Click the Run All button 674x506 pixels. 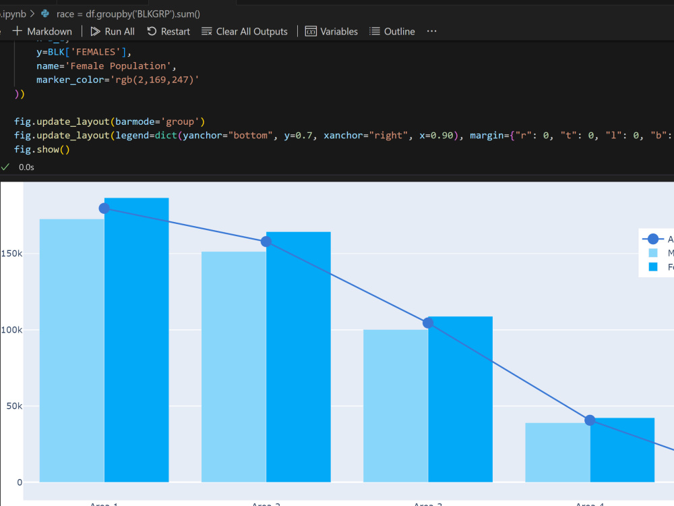pos(113,32)
